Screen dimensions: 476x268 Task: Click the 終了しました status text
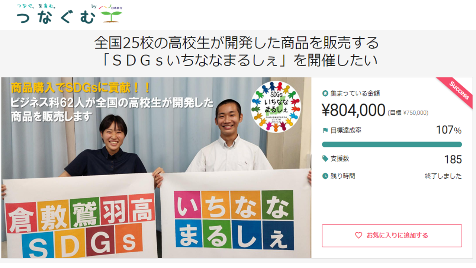443,176
